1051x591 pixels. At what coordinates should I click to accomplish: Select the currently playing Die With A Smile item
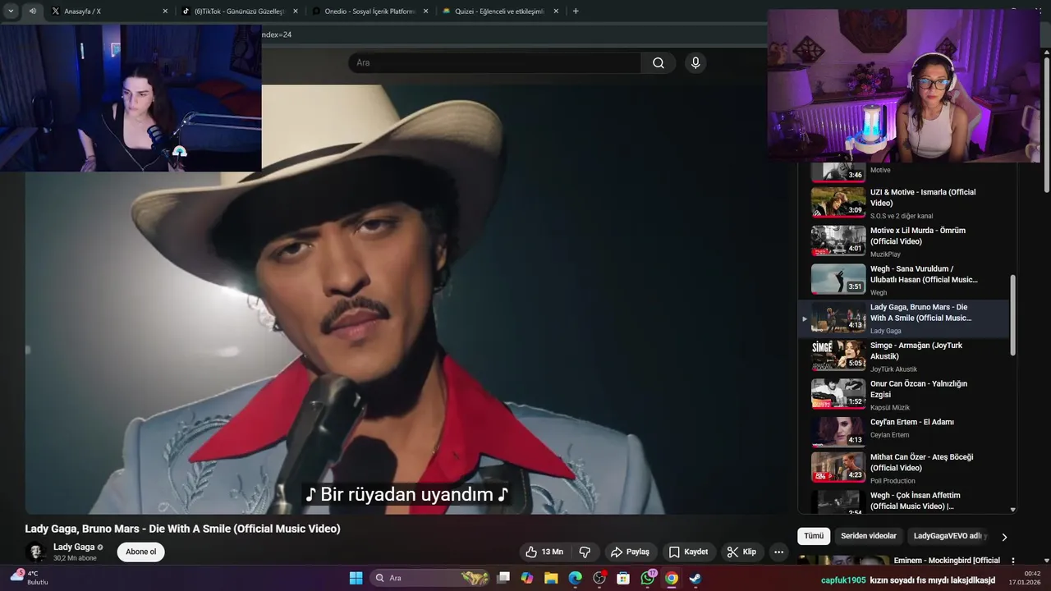click(903, 318)
